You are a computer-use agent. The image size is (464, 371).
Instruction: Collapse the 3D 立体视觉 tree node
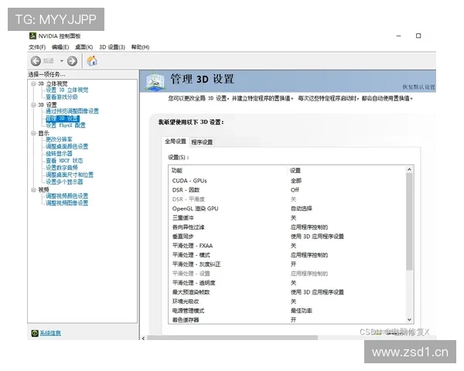(33, 83)
